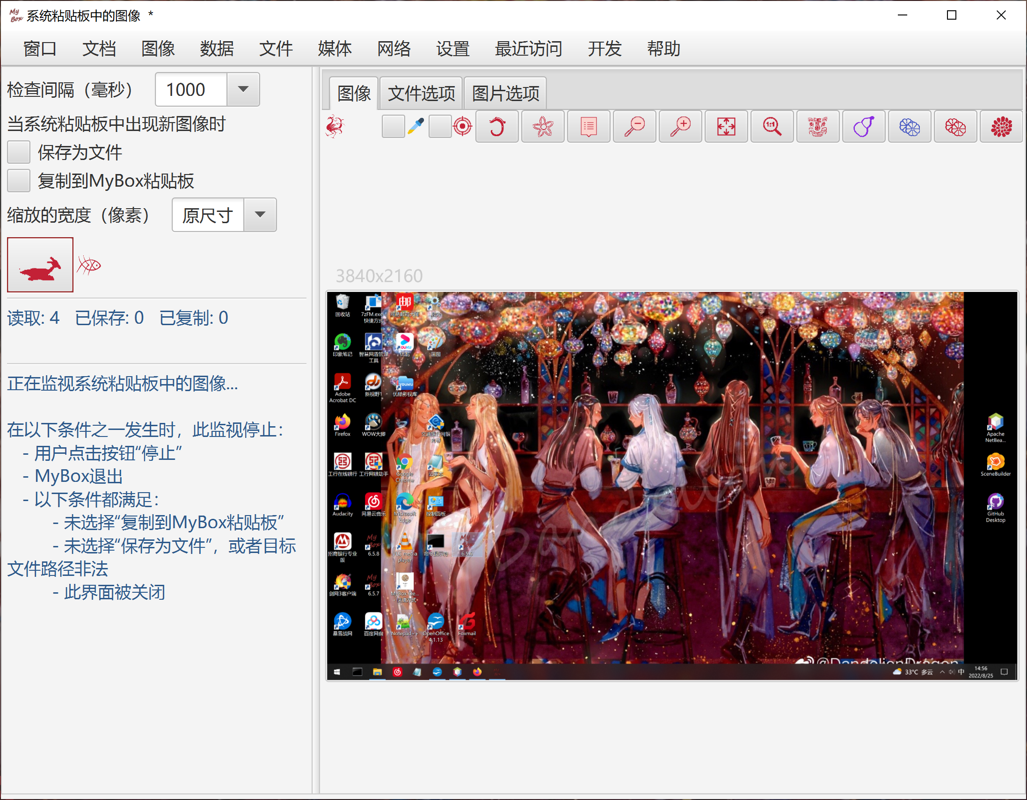Open the 设置 menu
This screenshot has width=1027, height=800.
453,49
